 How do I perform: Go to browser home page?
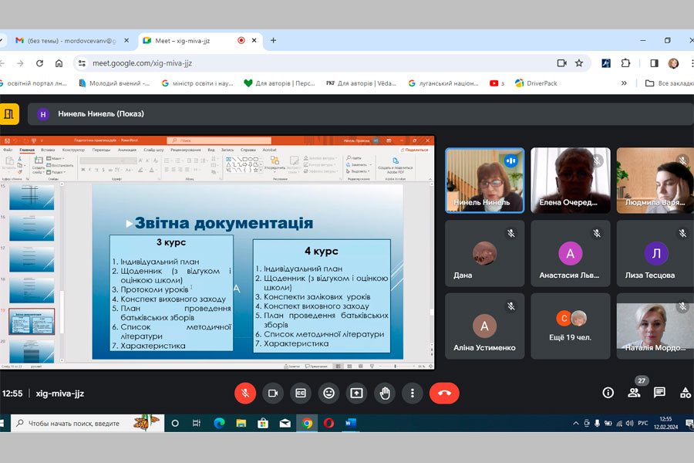59,63
